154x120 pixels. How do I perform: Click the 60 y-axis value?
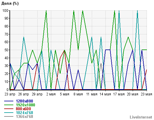pos(7,42)
